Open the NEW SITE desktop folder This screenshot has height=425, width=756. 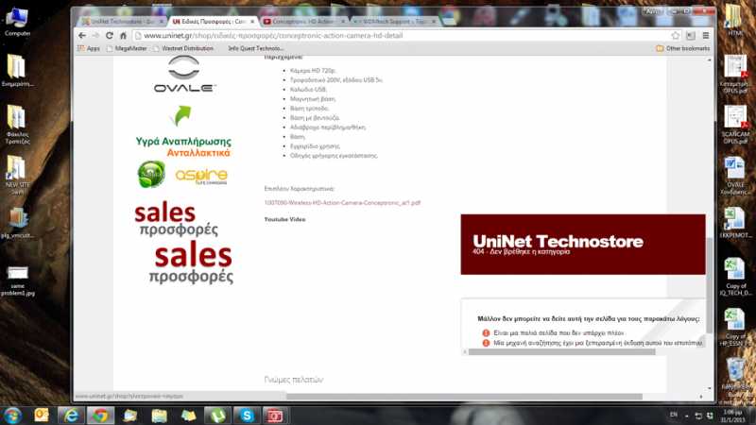[17, 175]
